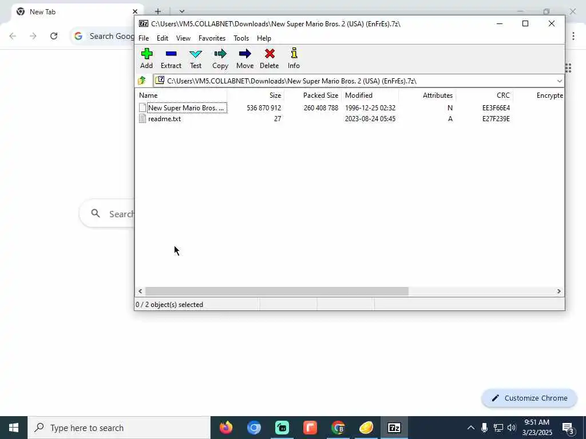Sort by the Attributes column header
Image resolution: width=586 pixels, height=439 pixels.
[427, 95]
